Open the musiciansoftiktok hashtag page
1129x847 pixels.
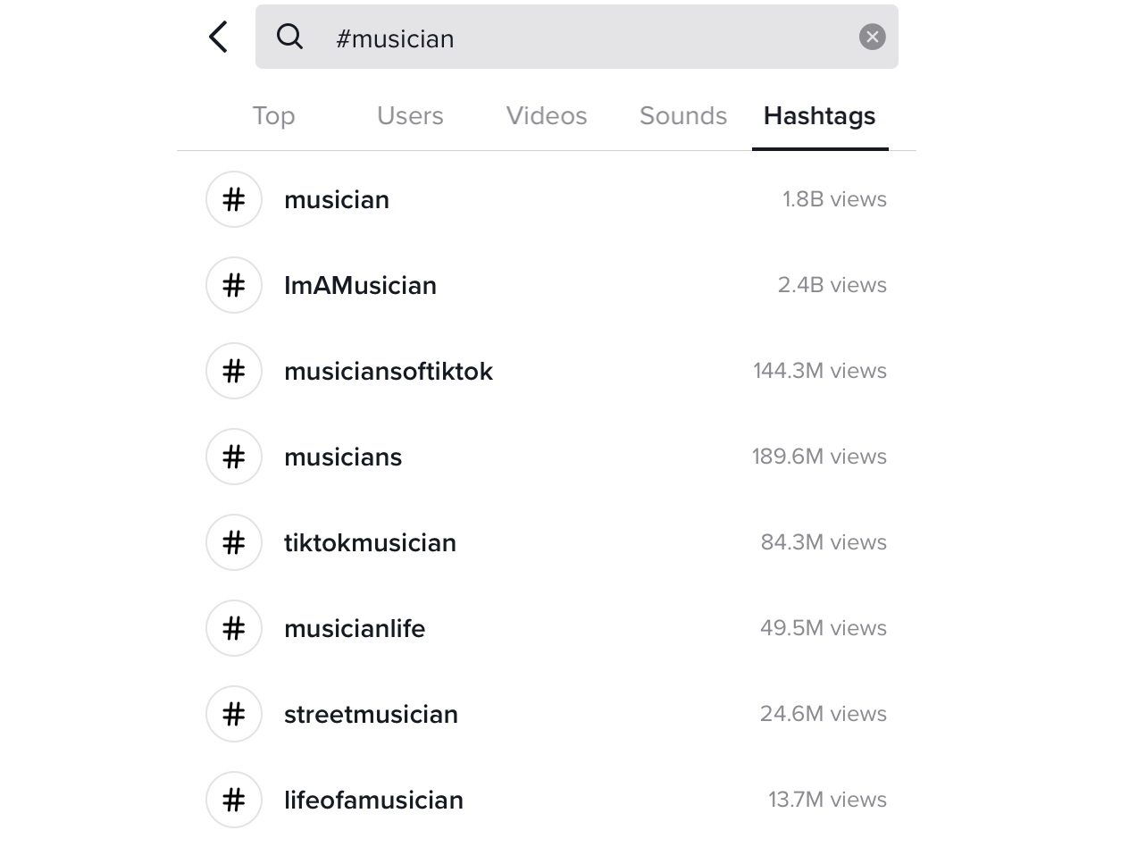click(x=547, y=371)
